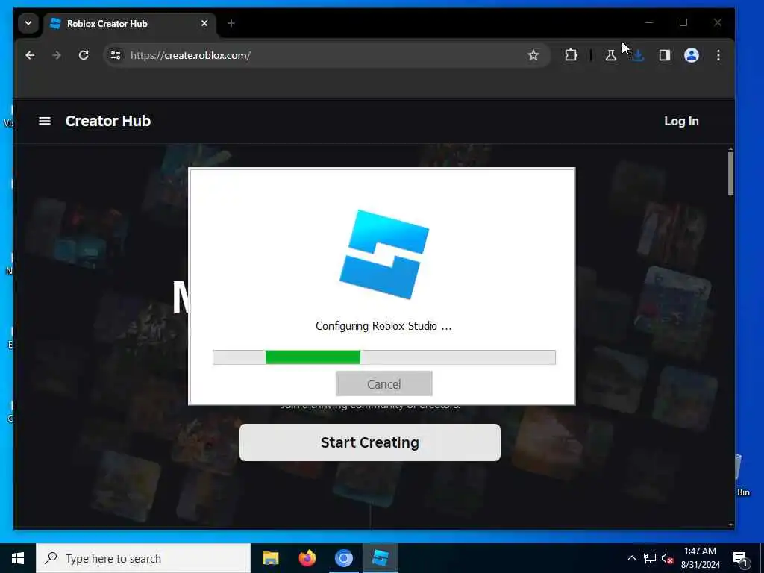The height and width of the screenshot is (573, 764).
Task: Expand the hidden system tray icons
Action: (x=631, y=558)
